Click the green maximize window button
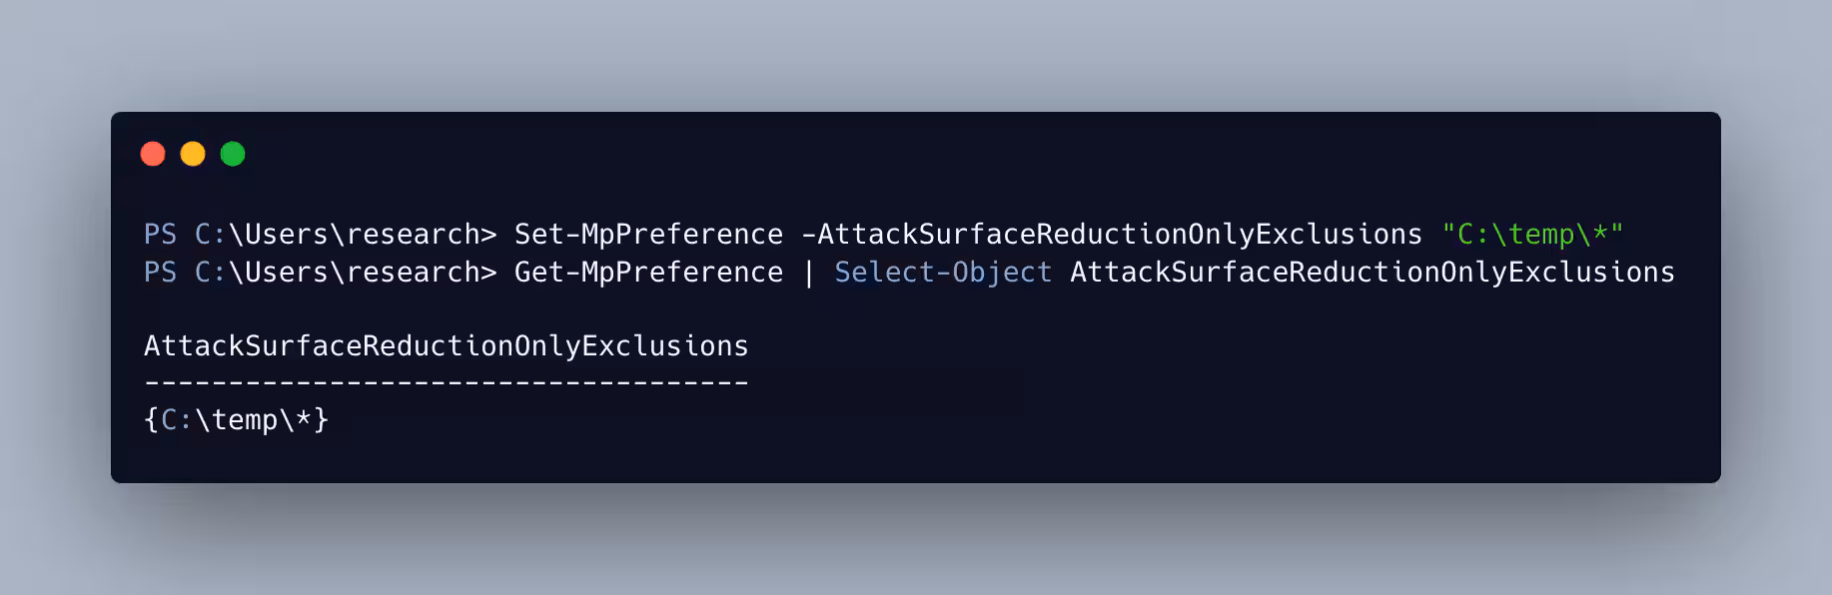Screen dimensions: 1832x595 click(x=233, y=154)
